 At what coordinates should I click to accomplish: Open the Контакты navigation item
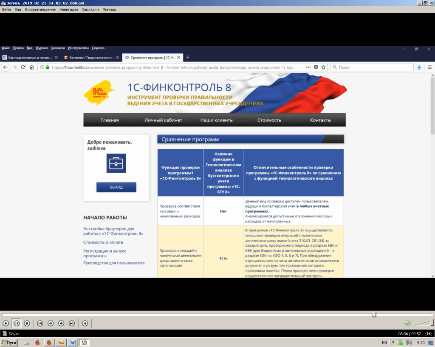(x=321, y=120)
